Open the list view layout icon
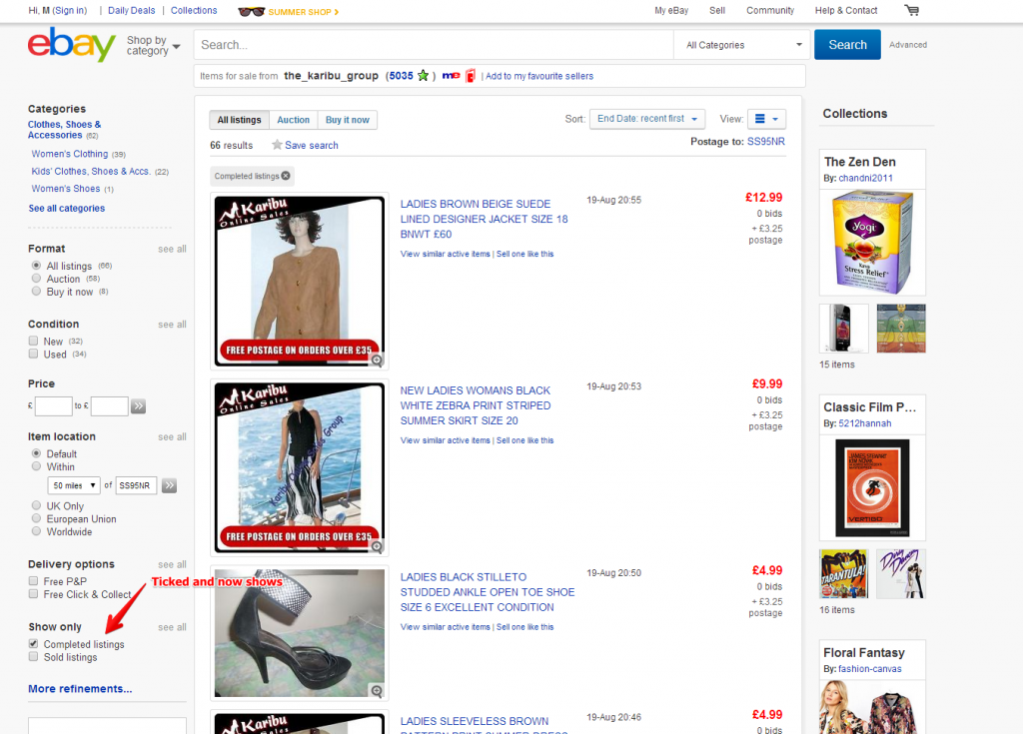 [x=758, y=117]
